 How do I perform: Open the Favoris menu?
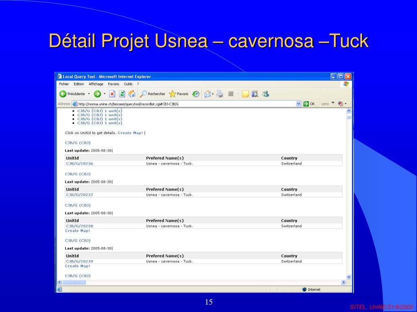114,84
